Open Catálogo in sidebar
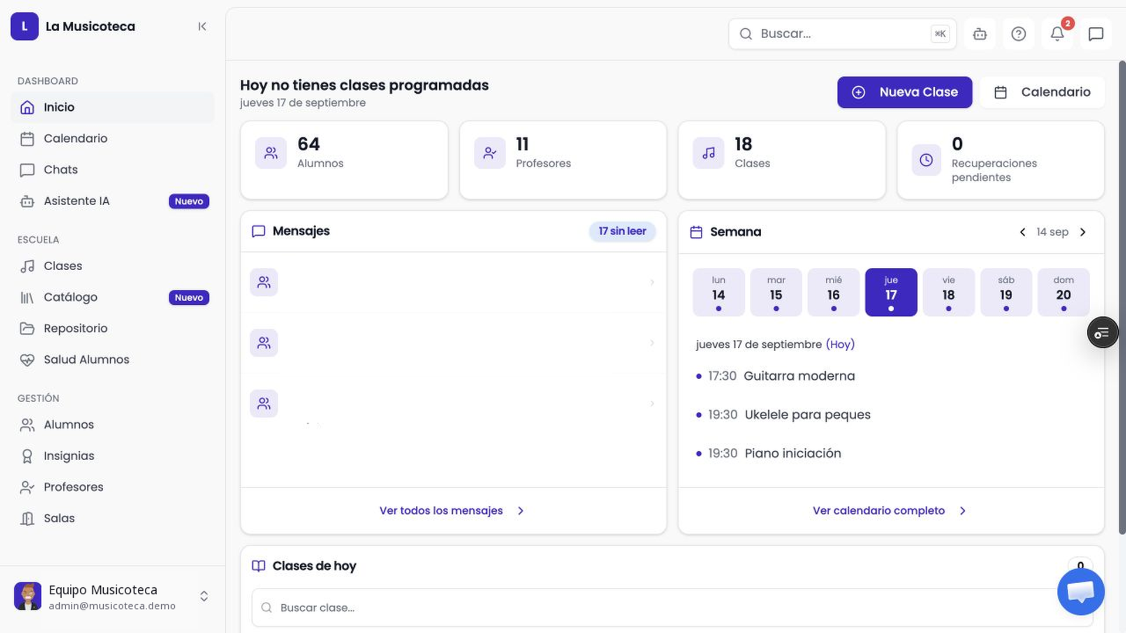Viewport: 1126px width, 633px height. (x=113, y=297)
